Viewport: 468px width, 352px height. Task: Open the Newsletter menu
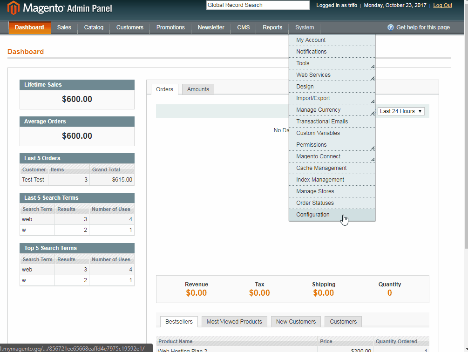coord(210,27)
